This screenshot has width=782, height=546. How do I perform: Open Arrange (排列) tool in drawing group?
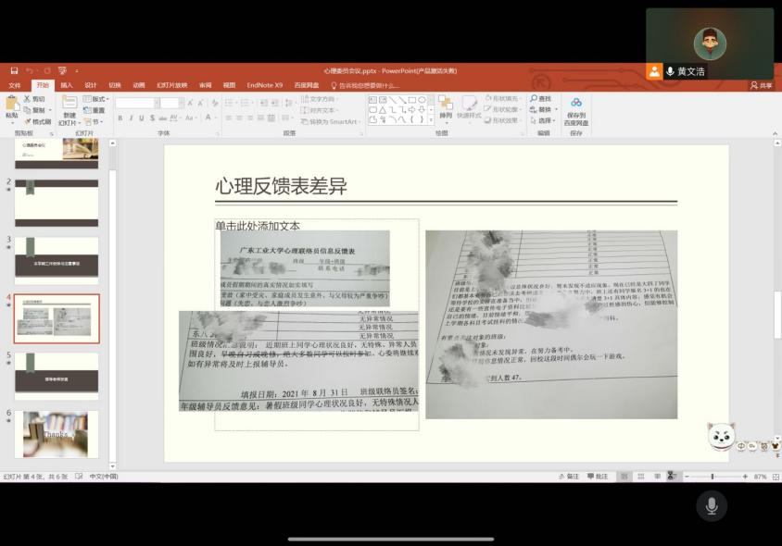[x=446, y=107]
